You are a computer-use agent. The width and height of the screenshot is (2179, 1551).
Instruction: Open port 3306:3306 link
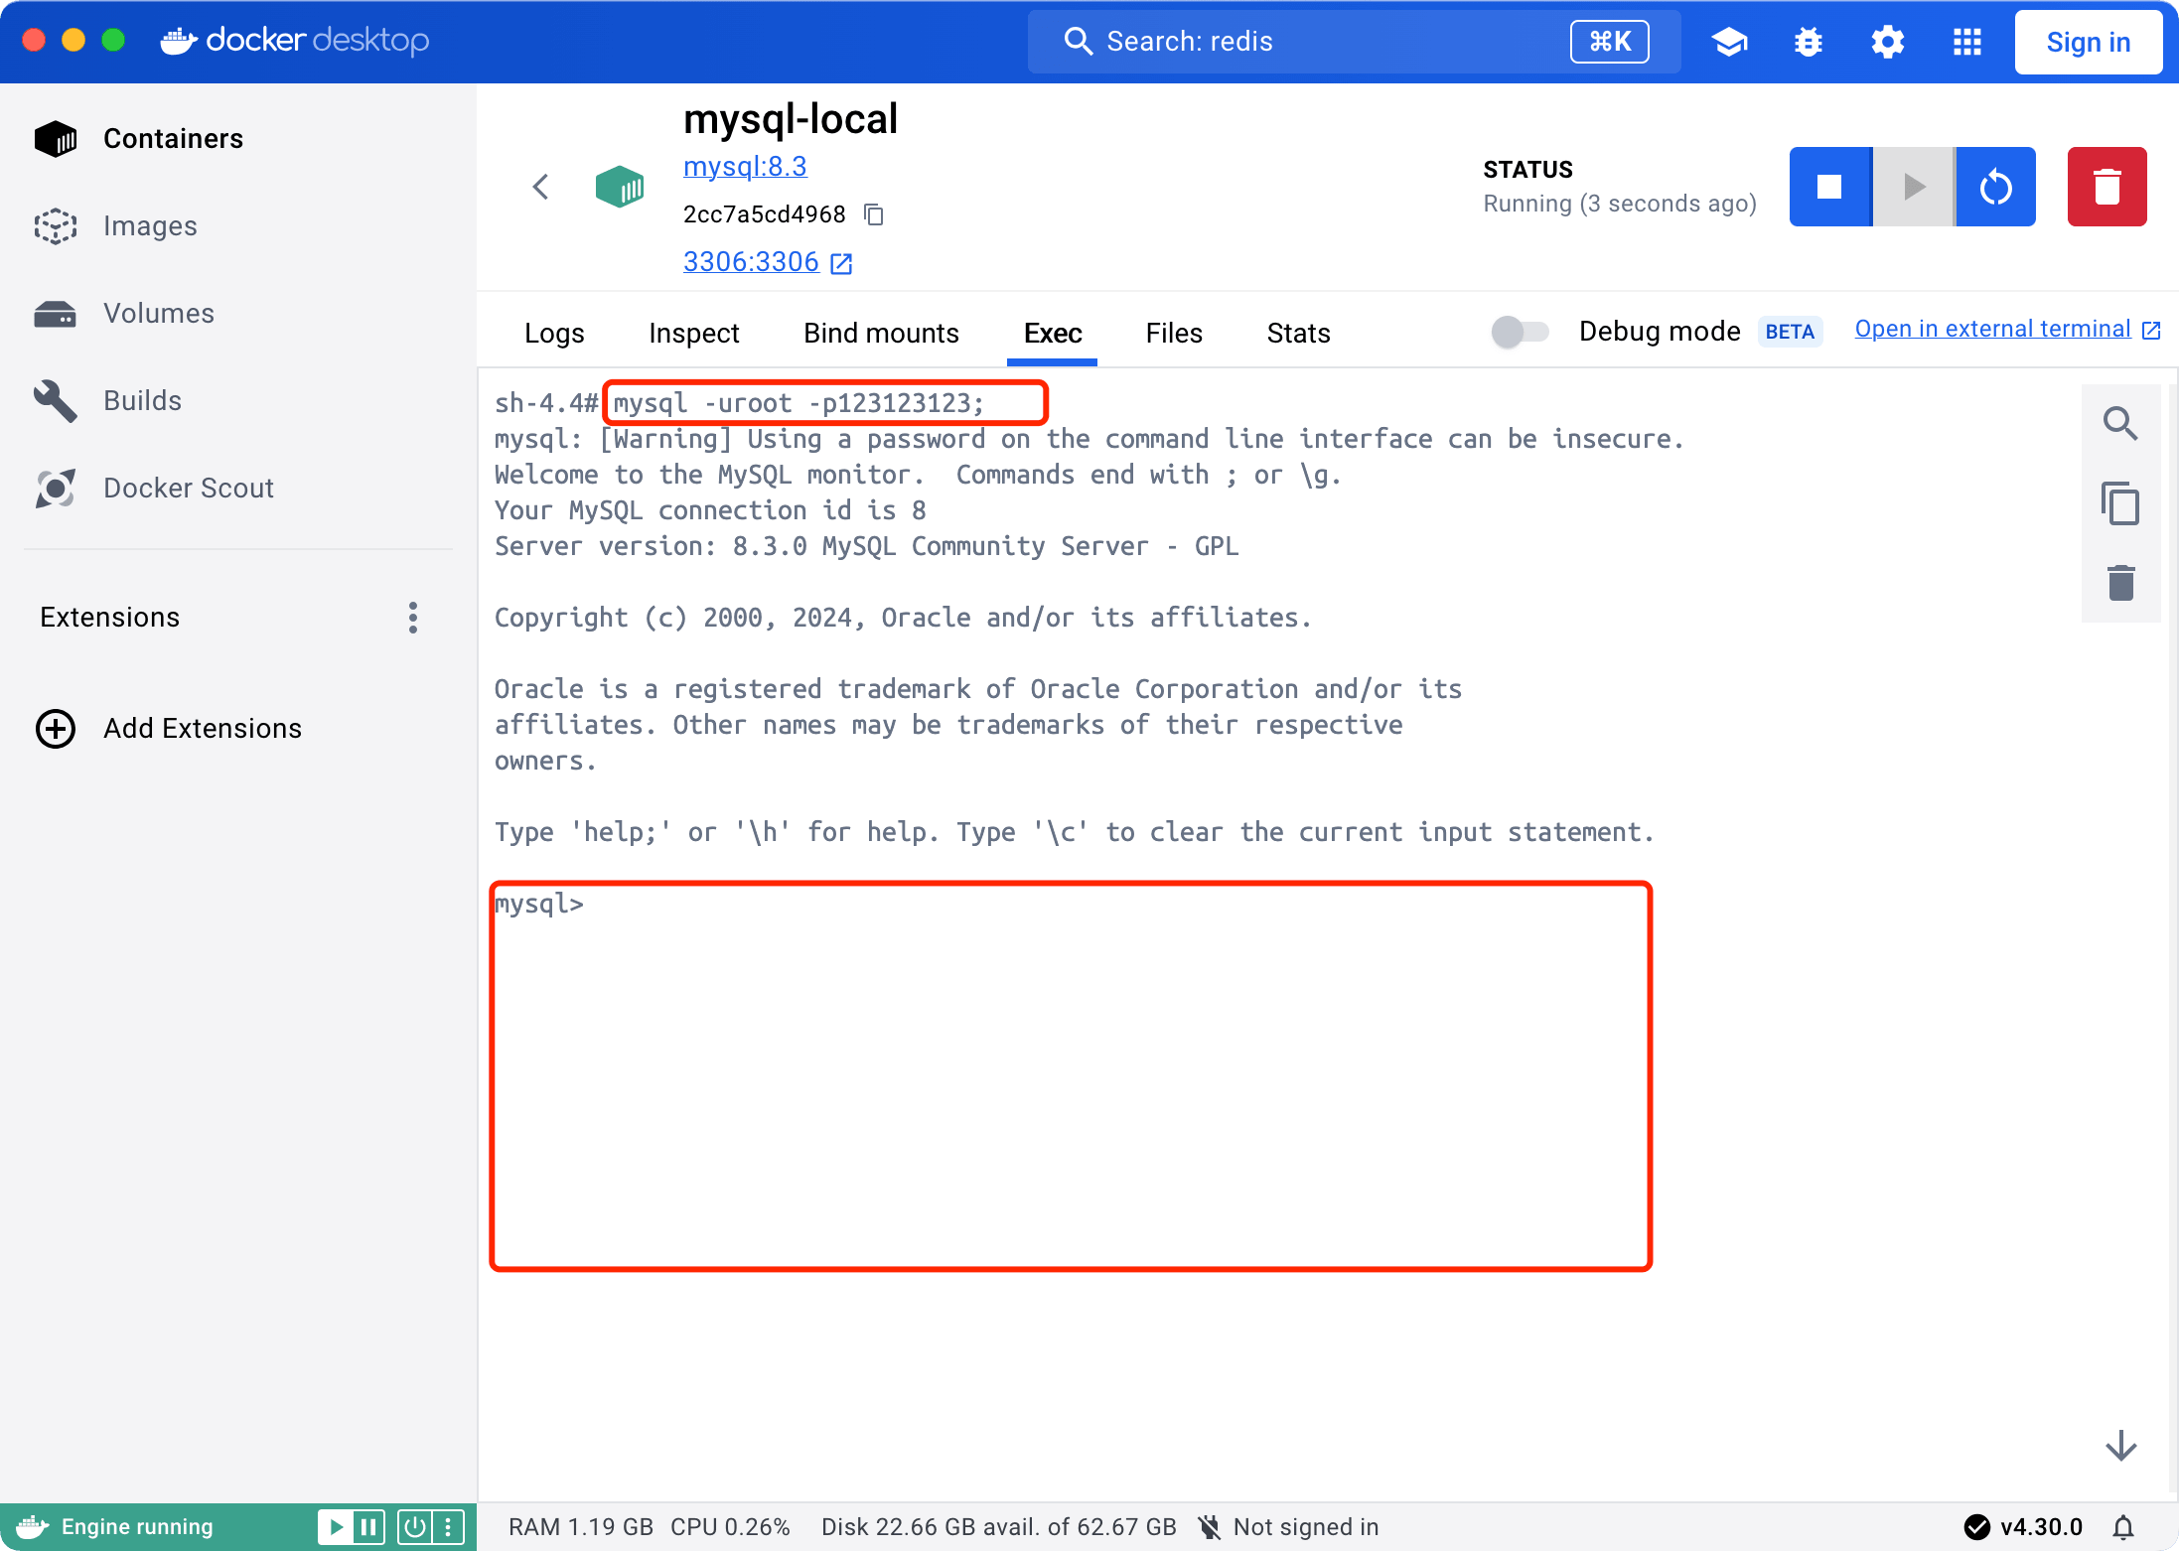(768, 262)
